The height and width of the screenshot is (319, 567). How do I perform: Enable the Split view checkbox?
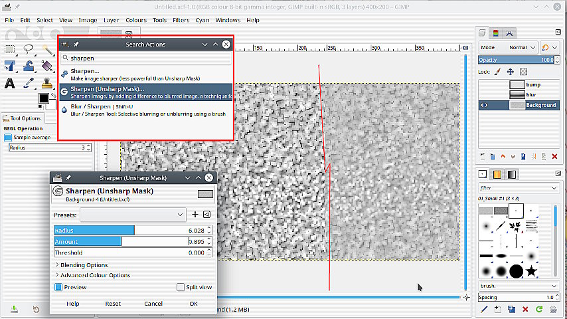click(x=181, y=287)
